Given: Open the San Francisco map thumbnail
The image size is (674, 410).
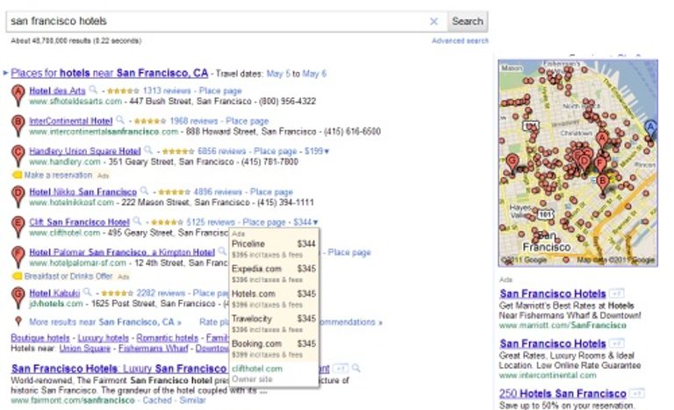Looking at the screenshot, I should [x=577, y=163].
